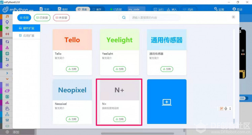Click the extension list vertical scrollbar
This screenshot has height=135, width=252.
234,121
